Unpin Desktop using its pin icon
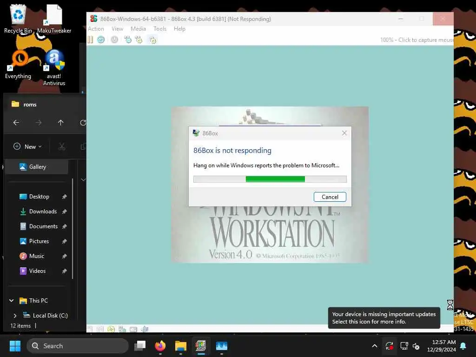The height and width of the screenshot is (357, 476). pyautogui.click(x=64, y=197)
